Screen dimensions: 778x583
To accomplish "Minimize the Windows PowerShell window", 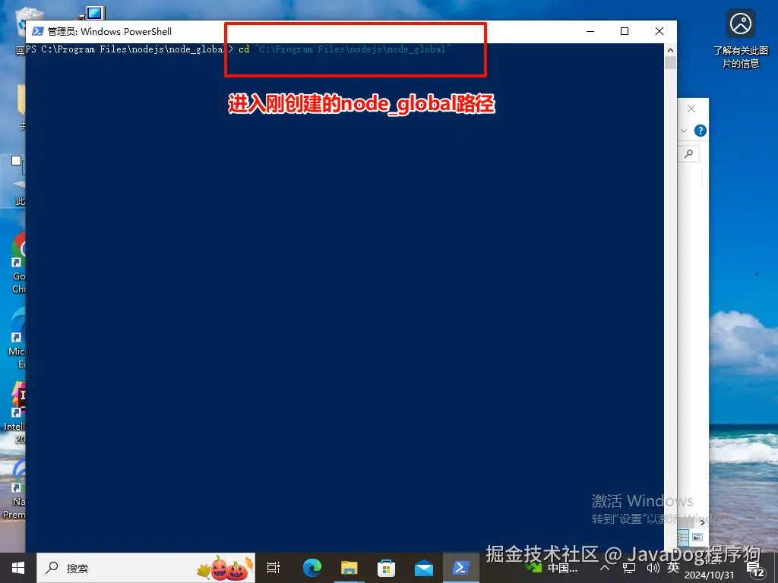I will click(590, 31).
